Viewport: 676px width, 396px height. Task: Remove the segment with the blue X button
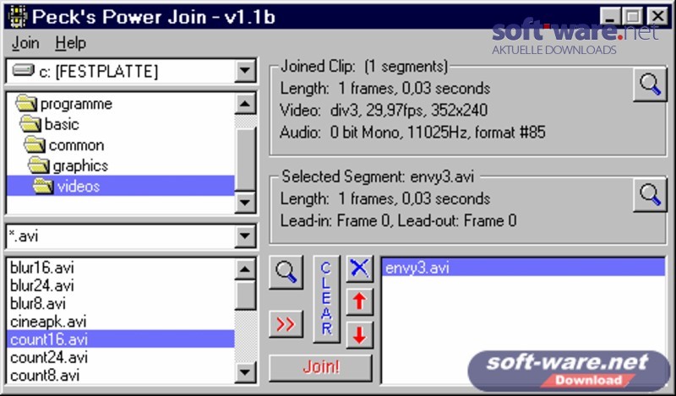click(360, 269)
